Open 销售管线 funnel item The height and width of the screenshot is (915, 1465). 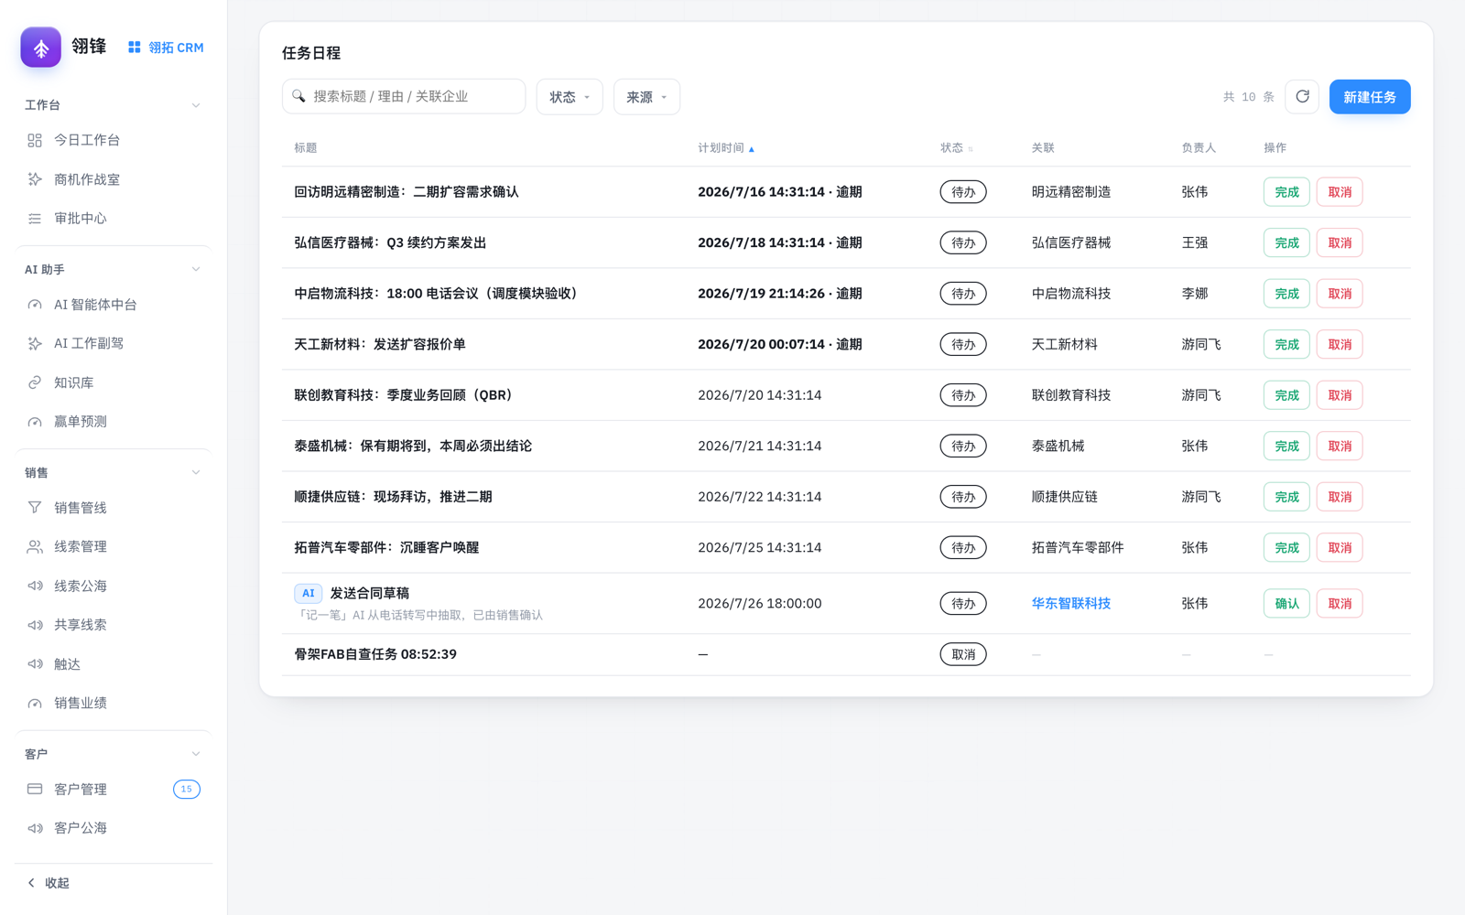(x=114, y=508)
